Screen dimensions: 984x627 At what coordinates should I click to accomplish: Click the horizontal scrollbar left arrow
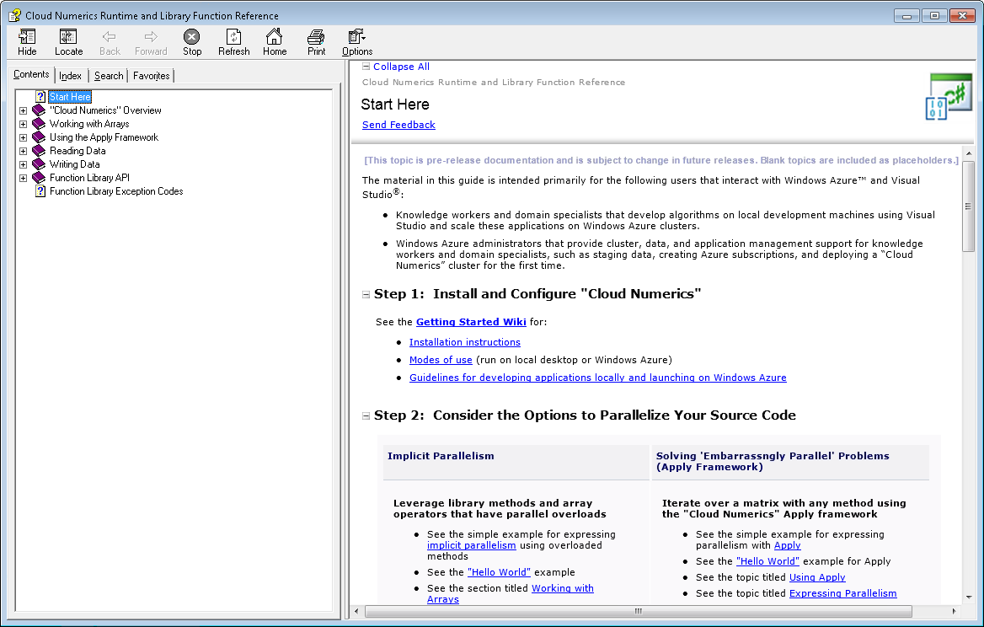pos(357,611)
